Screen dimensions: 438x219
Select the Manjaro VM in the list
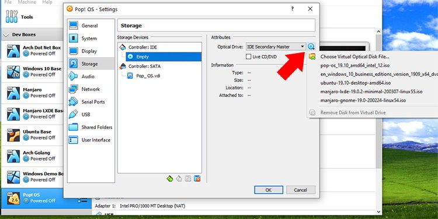pyautogui.click(x=32, y=93)
